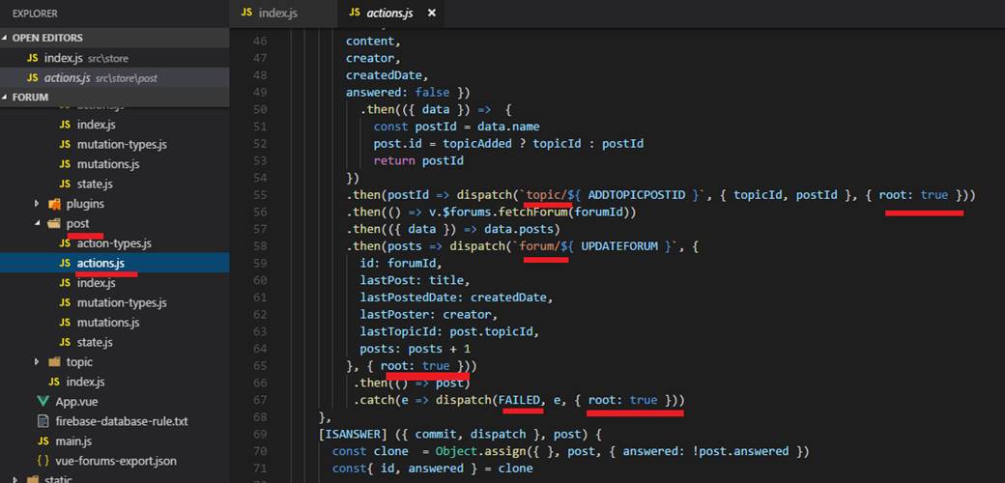Viewport: 1005px width, 483px height.
Task: Click 'return postId' statement on line 53
Action: [x=418, y=160]
